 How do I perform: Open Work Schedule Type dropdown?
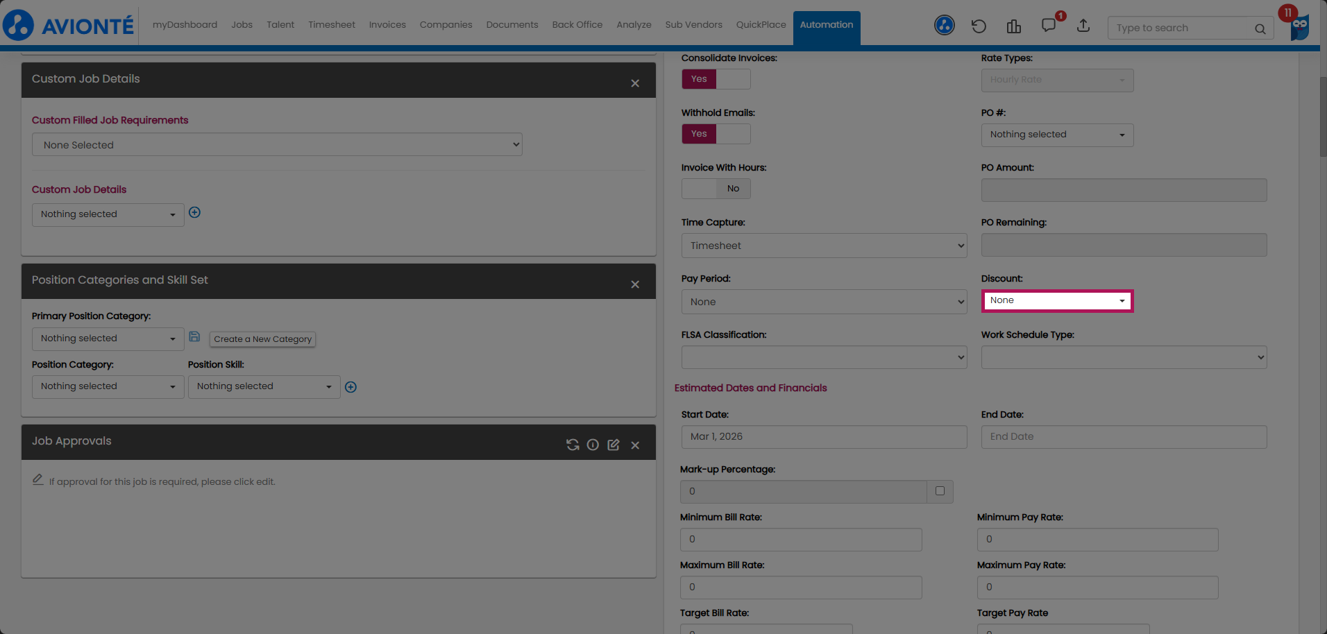click(x=1124, y=357)
